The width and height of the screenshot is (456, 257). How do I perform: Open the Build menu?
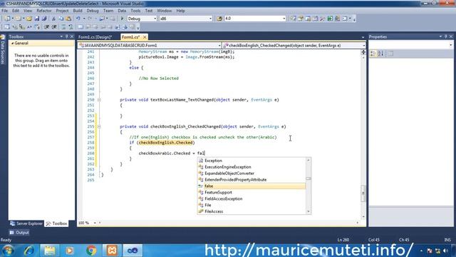[78, 11]
